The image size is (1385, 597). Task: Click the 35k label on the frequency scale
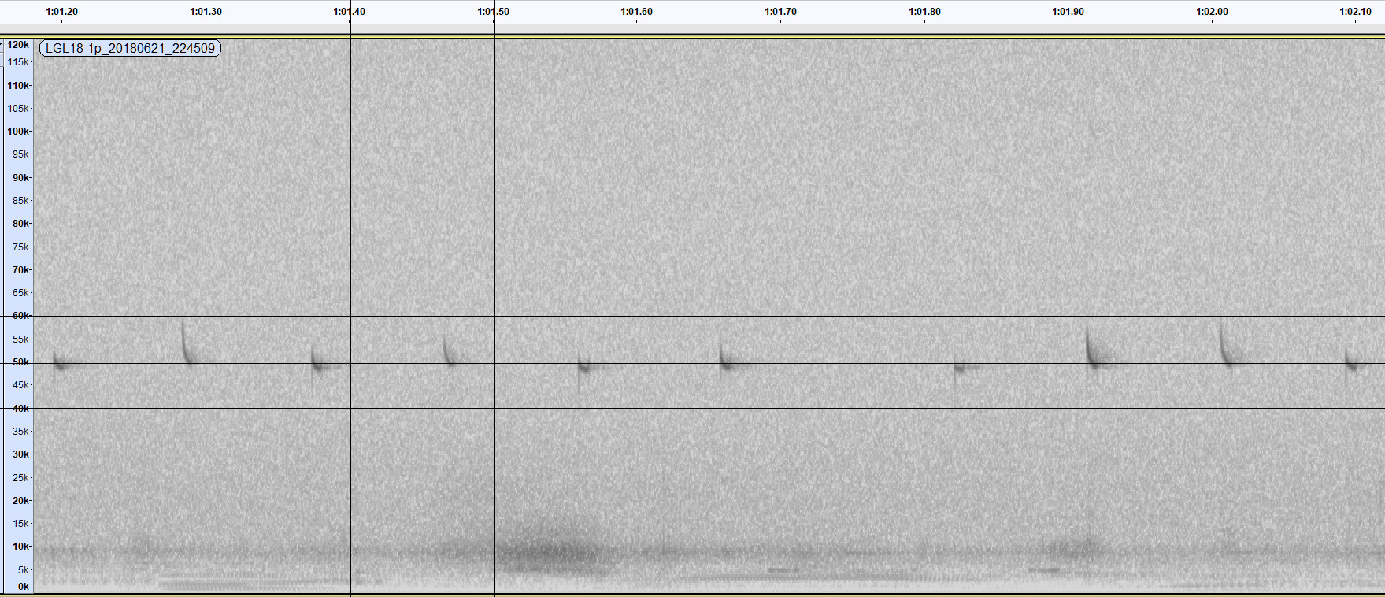point(20,432)
